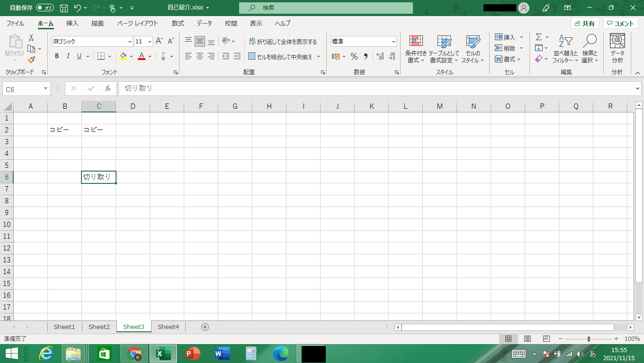The image size is (644, 363).
Task: Open Cell Styles (セルのスタイル)
Action: pyautogui.click(x=473, y=49)
